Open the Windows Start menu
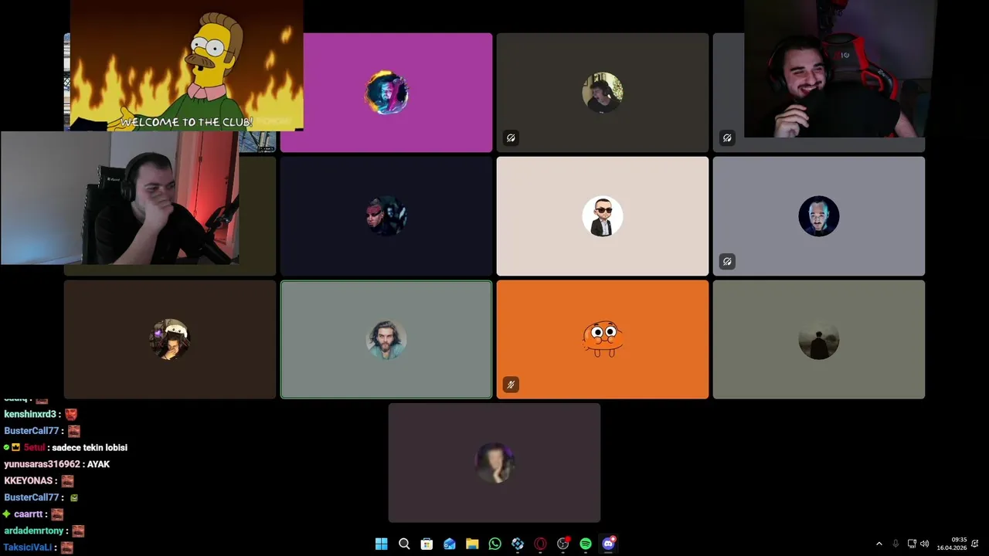Viewport: 989px width, 556px height. click(x=381, y=544)
